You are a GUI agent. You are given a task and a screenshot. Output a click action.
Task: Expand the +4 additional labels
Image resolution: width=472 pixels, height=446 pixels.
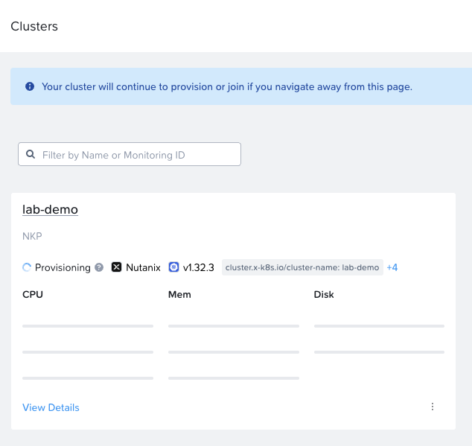click(x=392, y=267)
